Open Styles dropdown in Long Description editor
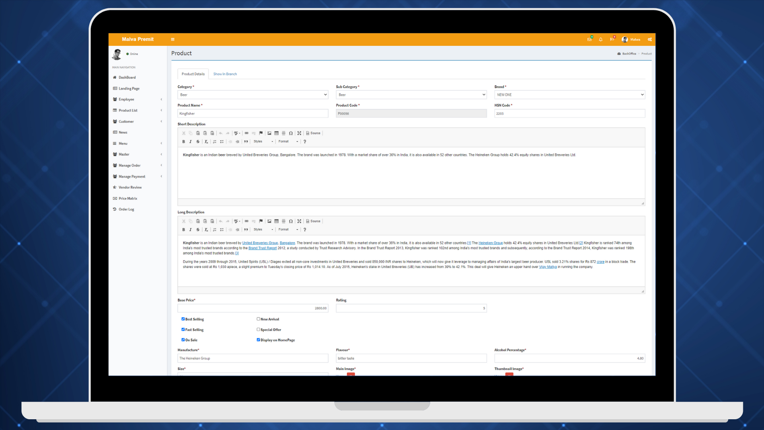Image resolution: width=764 pixels, height=430 pixels. tap(263, 230)
